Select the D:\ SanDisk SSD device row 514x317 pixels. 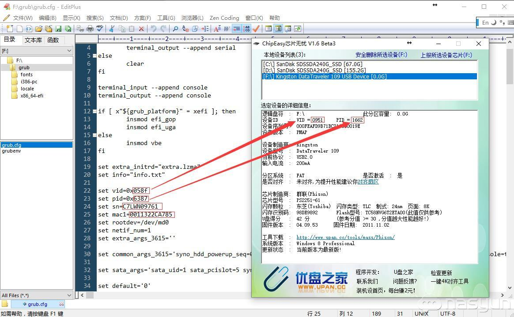point(370,71)
